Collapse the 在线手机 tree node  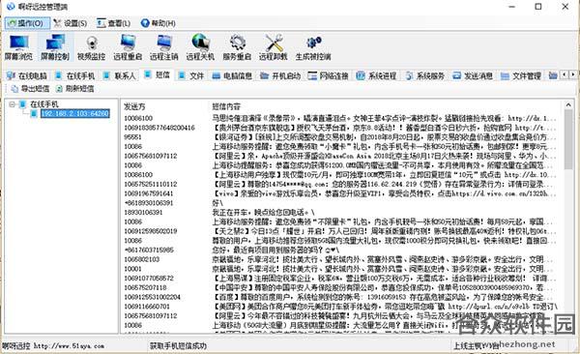pos(12,104)
